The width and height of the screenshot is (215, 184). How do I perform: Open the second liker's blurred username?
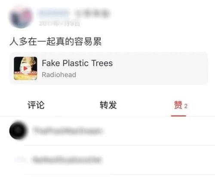coord(67,159)
